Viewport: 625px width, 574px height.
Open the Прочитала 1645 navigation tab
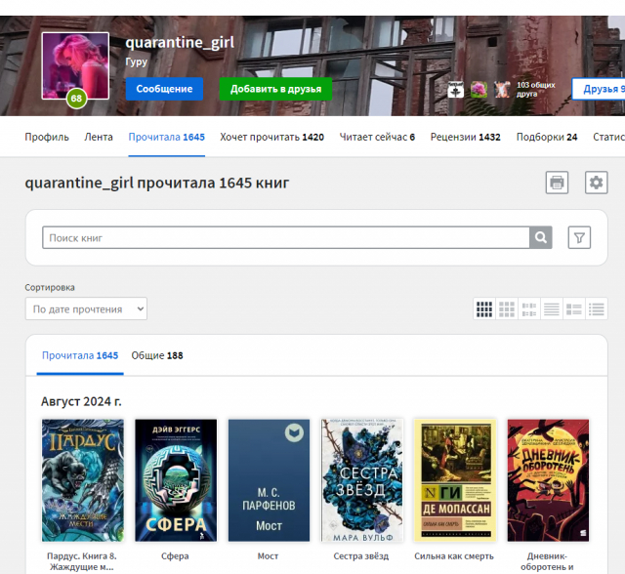point(167,137)
